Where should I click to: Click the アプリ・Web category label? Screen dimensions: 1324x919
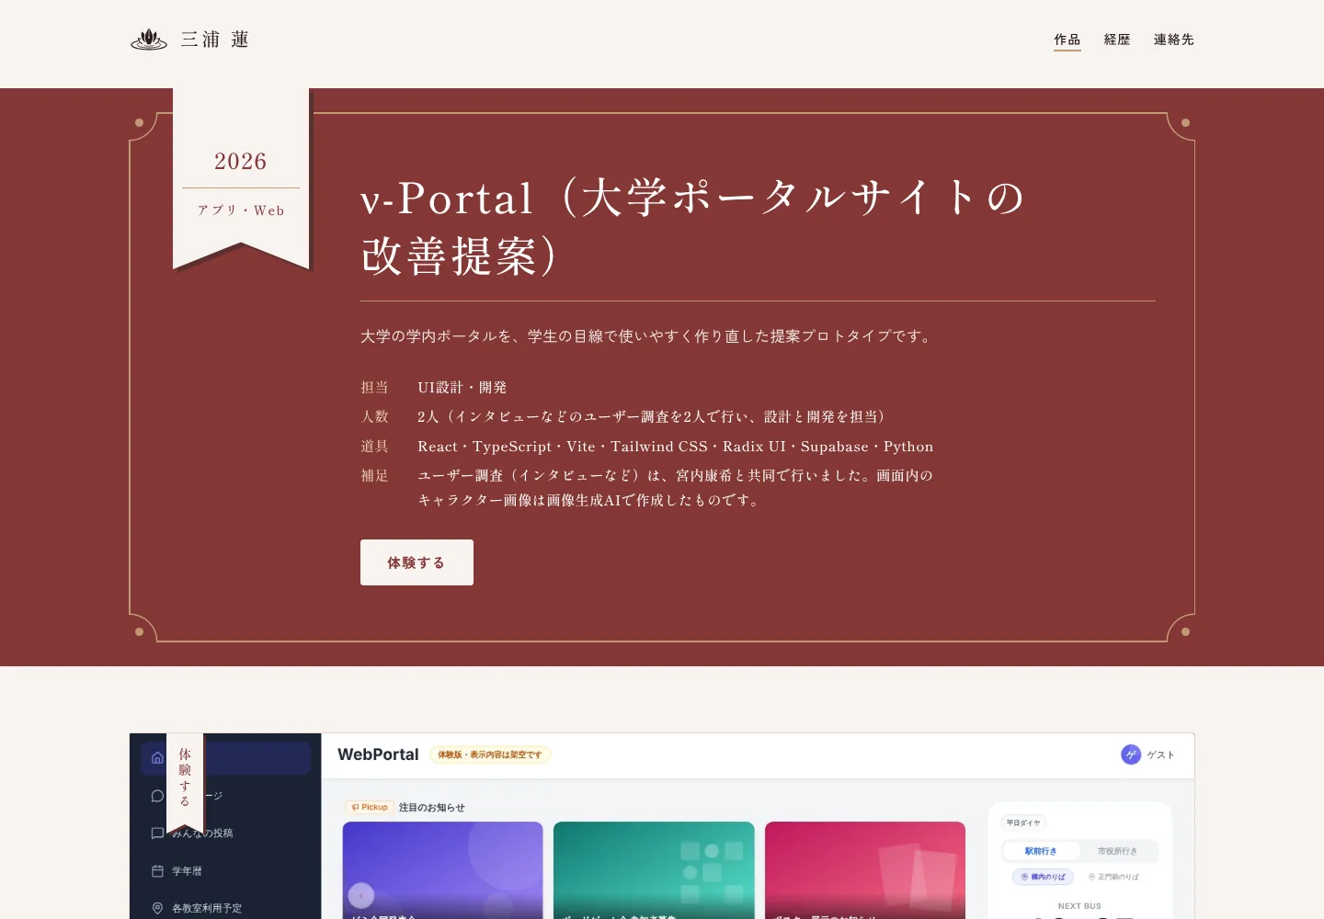click(241, 210)
